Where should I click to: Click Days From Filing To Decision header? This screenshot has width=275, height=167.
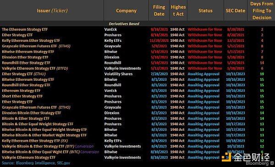coord(262,11)
